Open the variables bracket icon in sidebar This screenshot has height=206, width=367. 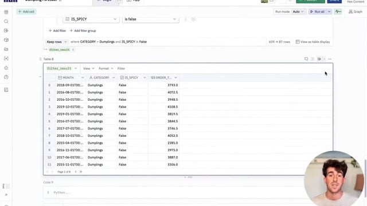pyautogui.click(x=6, y=58)
